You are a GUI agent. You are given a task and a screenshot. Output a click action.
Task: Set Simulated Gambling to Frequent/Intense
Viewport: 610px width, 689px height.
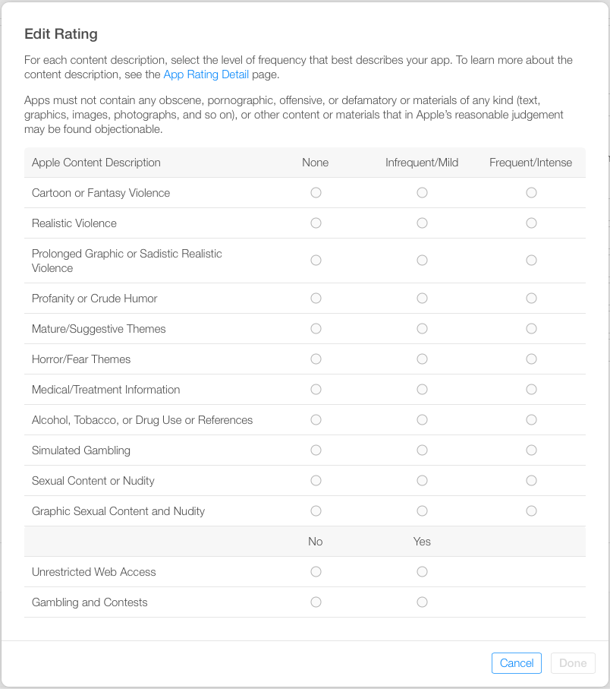pyautogui.click(x=531, y=450)
